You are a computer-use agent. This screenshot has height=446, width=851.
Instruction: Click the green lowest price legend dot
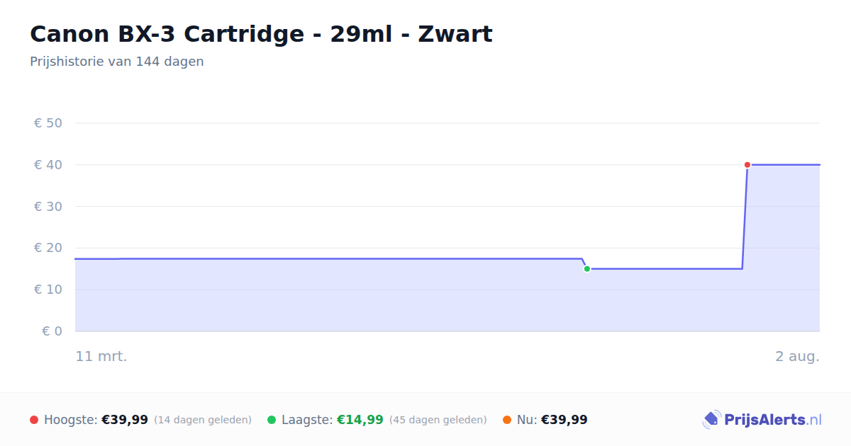pyautogui.click(x=272, y=420)
